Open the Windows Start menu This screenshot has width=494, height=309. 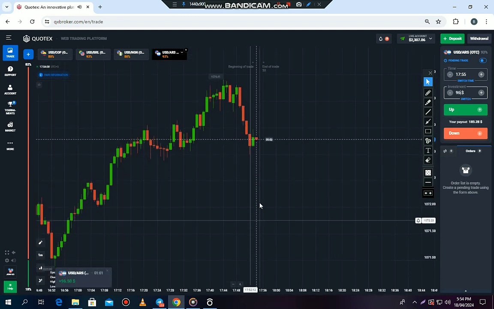(x=8, y=302)
